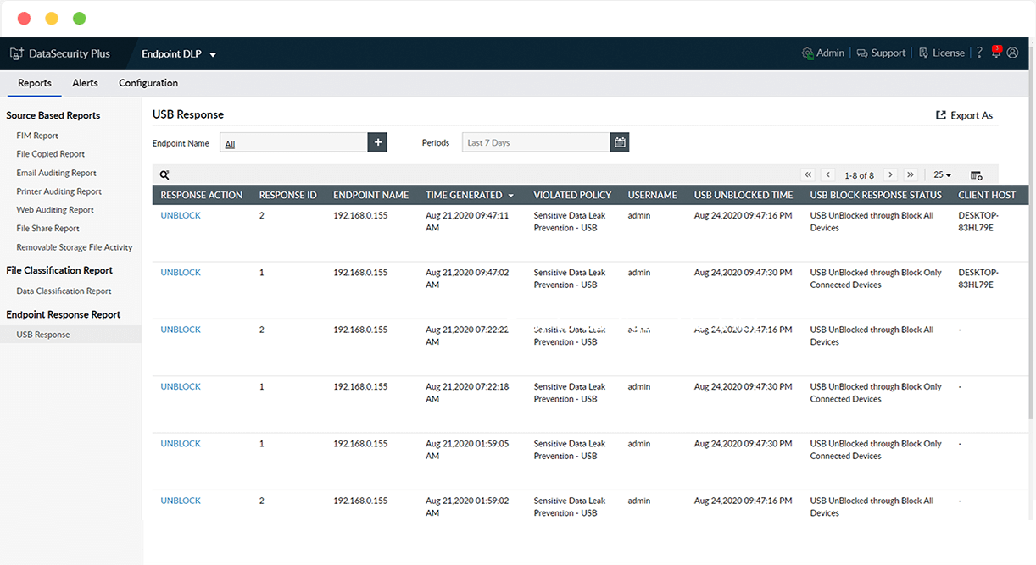Go to first page of results

[x=809, y=175]
